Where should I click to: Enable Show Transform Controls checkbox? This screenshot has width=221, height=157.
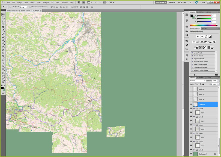[30, 7]
